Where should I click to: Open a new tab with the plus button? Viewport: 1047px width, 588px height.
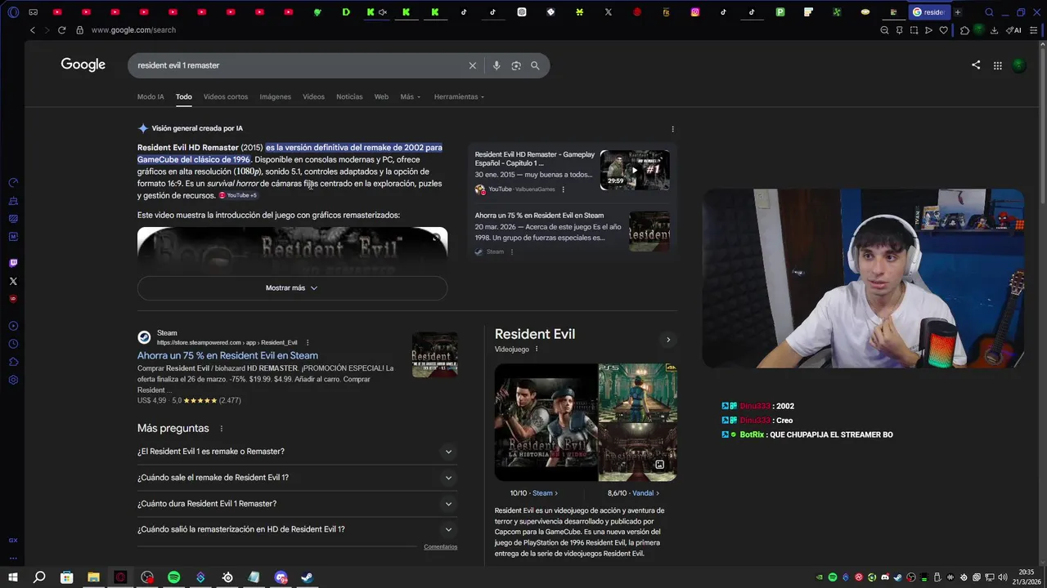(x=958, y=12)
